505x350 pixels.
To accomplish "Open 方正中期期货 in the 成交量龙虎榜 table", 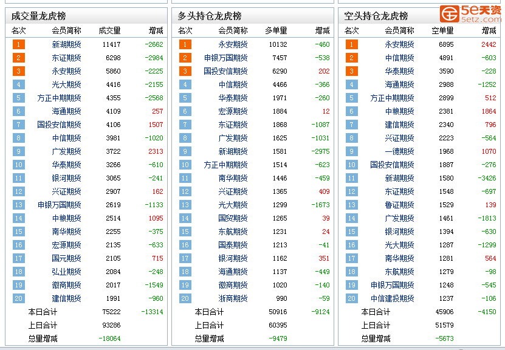I will [x=59, y=98].
